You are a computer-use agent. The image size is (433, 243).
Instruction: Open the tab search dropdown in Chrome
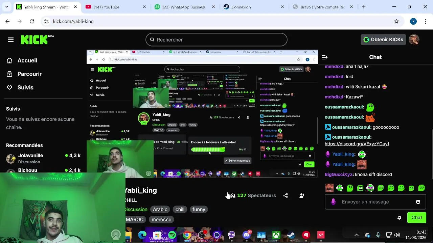[x=7, y=7]
